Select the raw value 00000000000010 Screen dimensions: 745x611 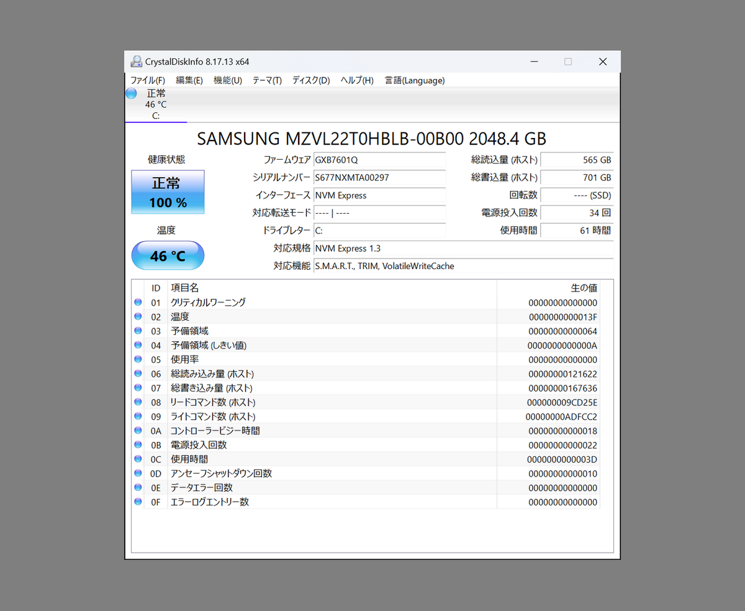(562, 473)
